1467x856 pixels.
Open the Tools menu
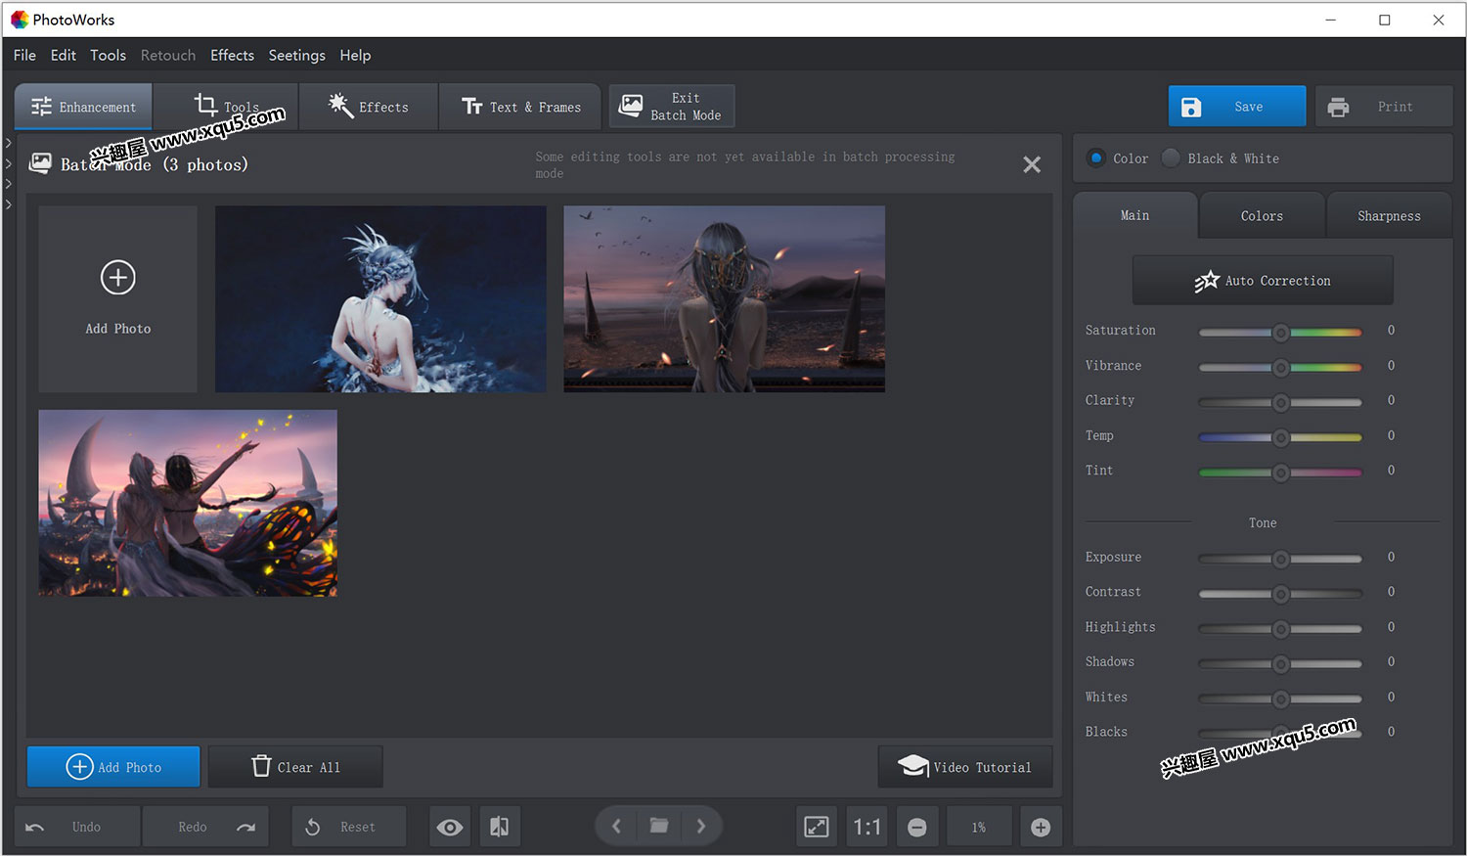108,55
